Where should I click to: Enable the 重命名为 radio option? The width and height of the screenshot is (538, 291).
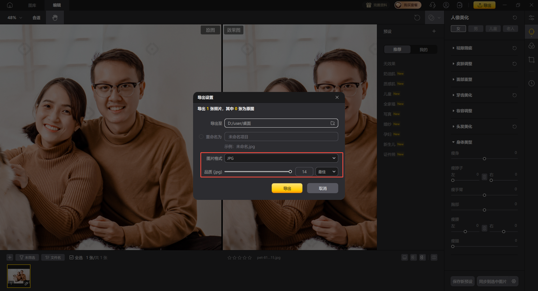click(201, 137)
